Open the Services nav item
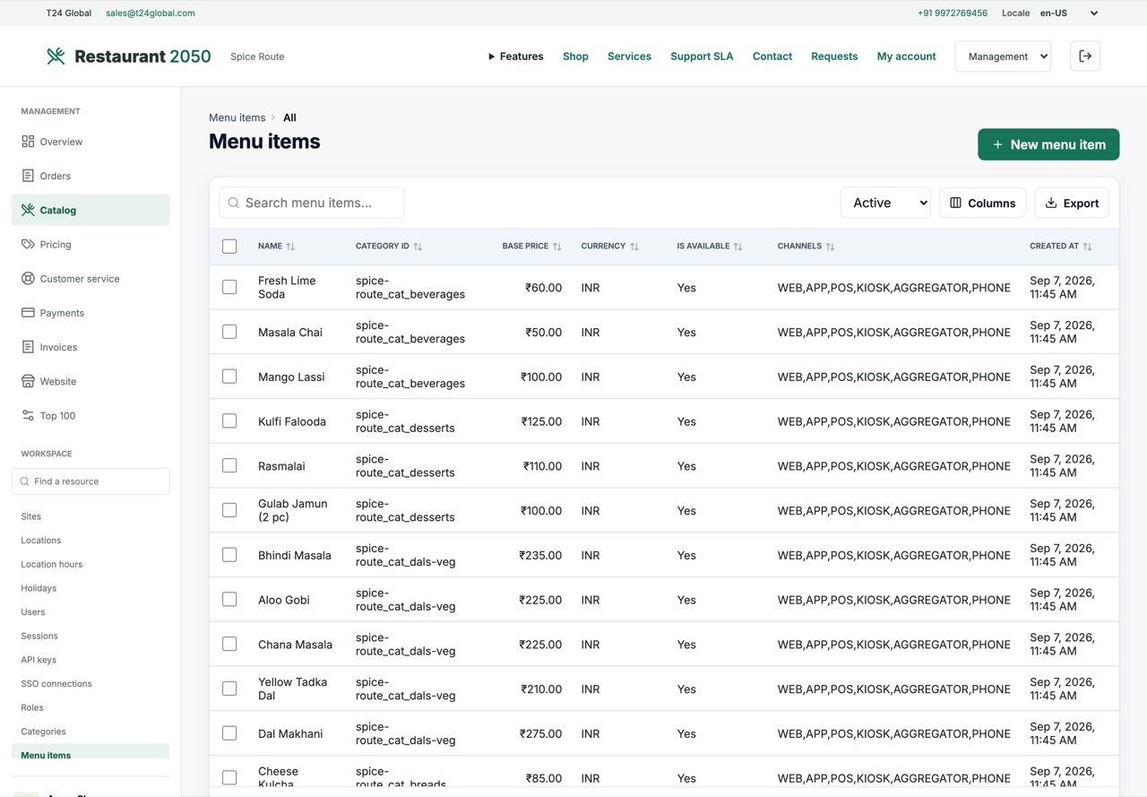The width and height of the screenshot is (1147, 797). click(629, 56)
